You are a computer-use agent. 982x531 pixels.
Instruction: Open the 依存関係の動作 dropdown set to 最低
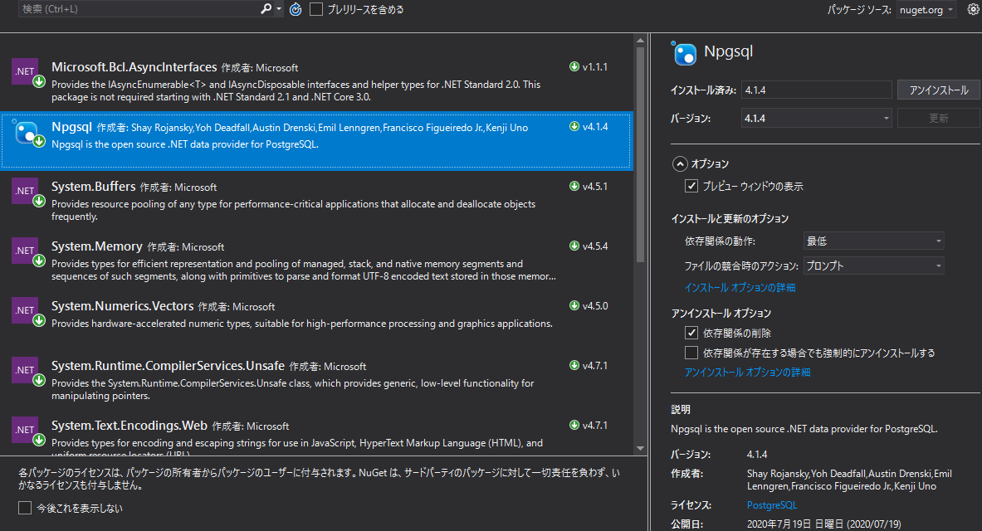[x=873, y=239]
